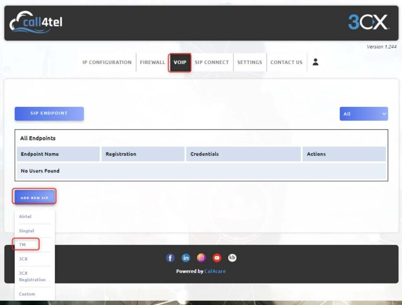Select Airtel from the SIP list
The image size is (402, 305).
[25, 216]
